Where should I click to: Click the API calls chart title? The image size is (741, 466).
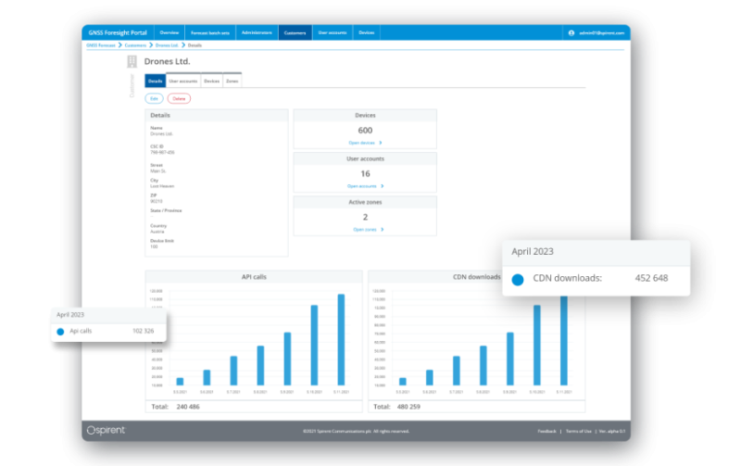coord(254,277)
